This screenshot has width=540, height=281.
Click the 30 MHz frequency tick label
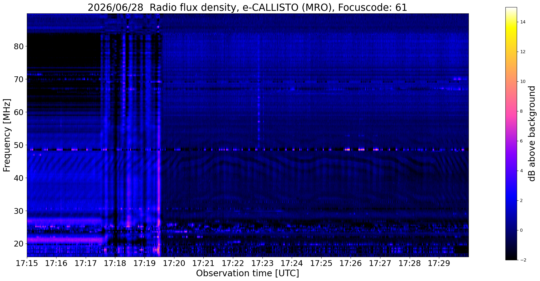click(18, 211)
